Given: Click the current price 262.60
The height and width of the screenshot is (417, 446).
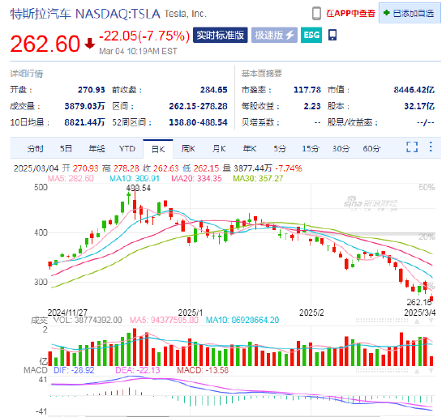Looking at the screenshot, I should [x=45, y=44].
